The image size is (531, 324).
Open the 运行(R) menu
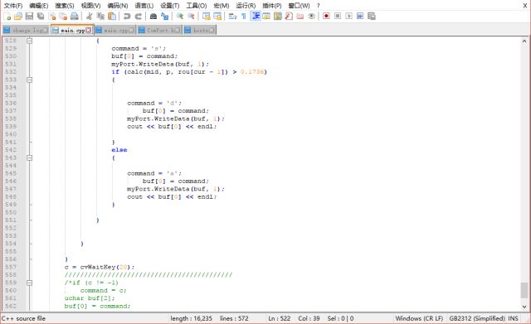point(246,6)
